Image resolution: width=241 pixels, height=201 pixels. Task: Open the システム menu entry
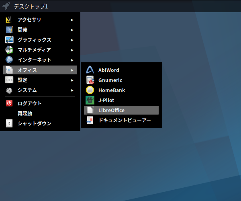(x=40, y=90)
